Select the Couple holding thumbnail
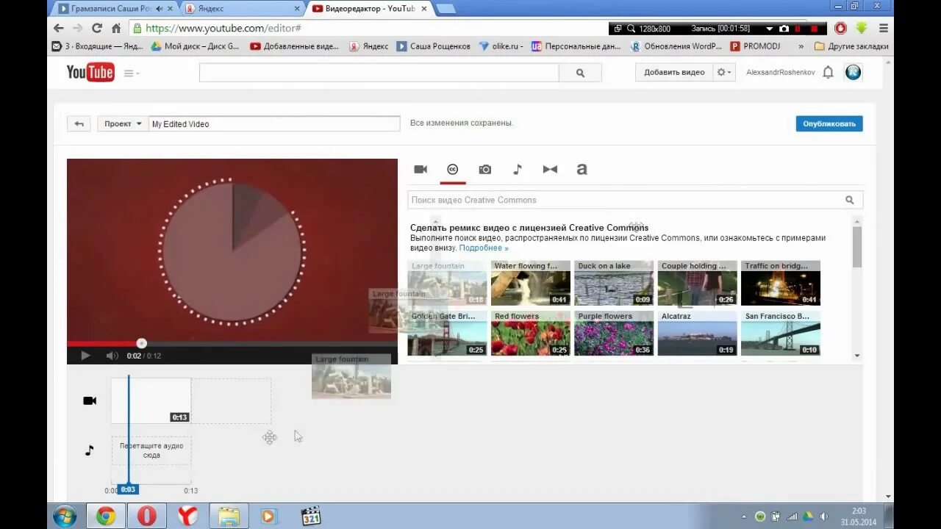The height and width of the screenshot is (529, 941). click(x=698, y=283)
